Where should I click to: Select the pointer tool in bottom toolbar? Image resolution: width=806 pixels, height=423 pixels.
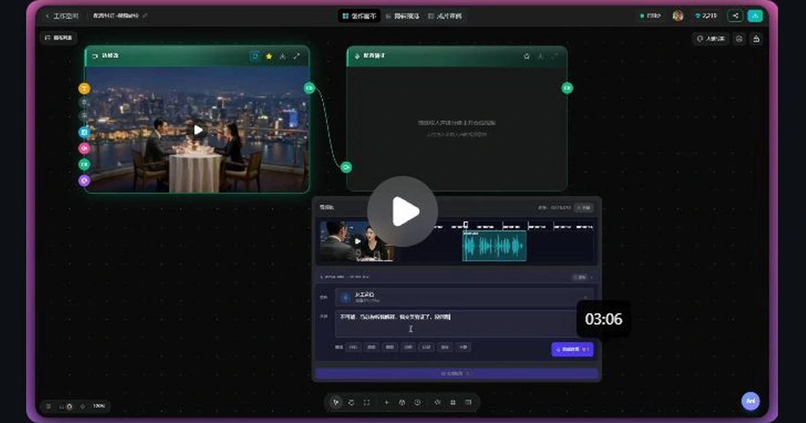(336, 402)
